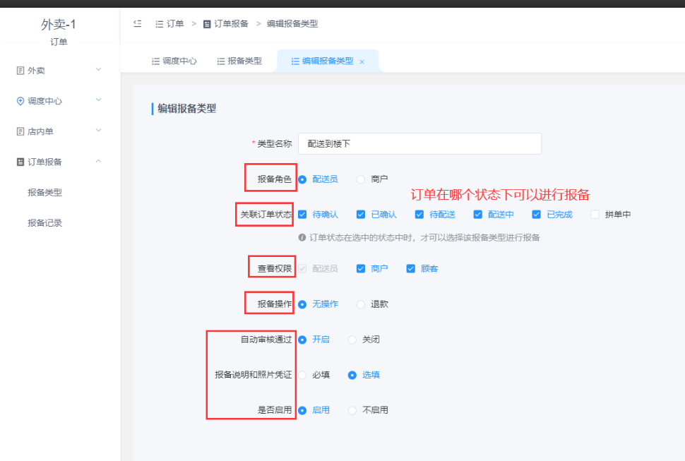Click the 店内单 sidebar menu icon

click(20, 131)
